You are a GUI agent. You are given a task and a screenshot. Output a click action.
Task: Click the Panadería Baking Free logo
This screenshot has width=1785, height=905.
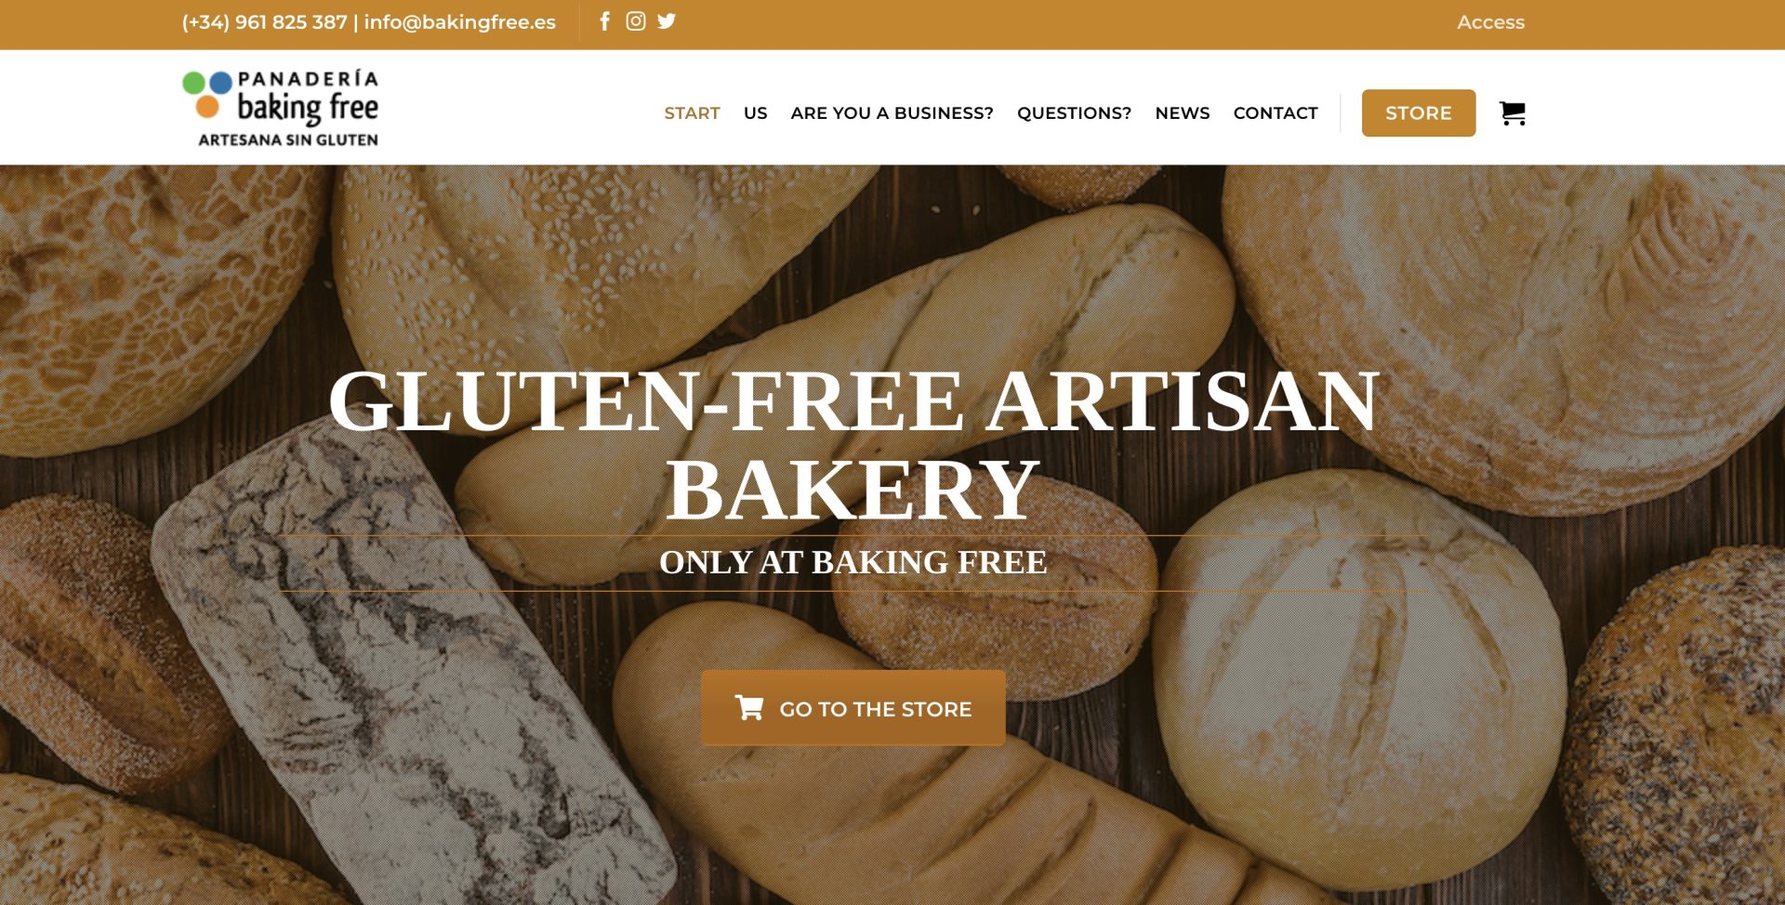pyautogui.click(x=281, y=108)
